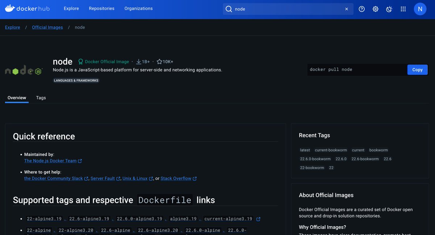Select the latest recent tag
The height and width of the screenshot is (235, 435).
tap(305, 150)
